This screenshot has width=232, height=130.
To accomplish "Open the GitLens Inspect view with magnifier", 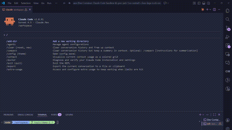I will click(228, 89).
